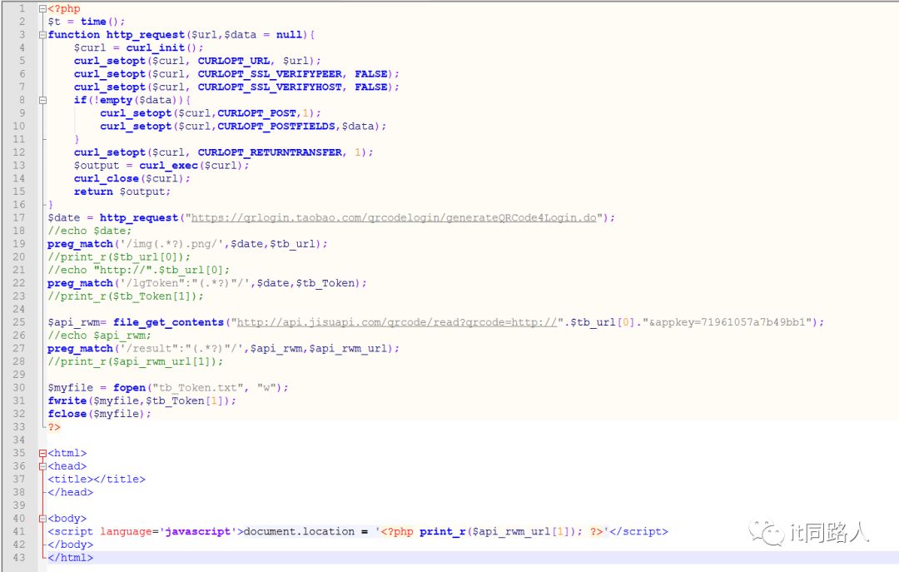Collapse the <html> tag fold marker
Viewport: 899px width, 572px height.
click(x=42, y=453)
